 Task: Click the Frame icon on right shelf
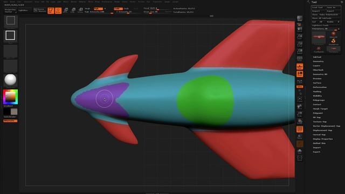[x=300, y=99]
